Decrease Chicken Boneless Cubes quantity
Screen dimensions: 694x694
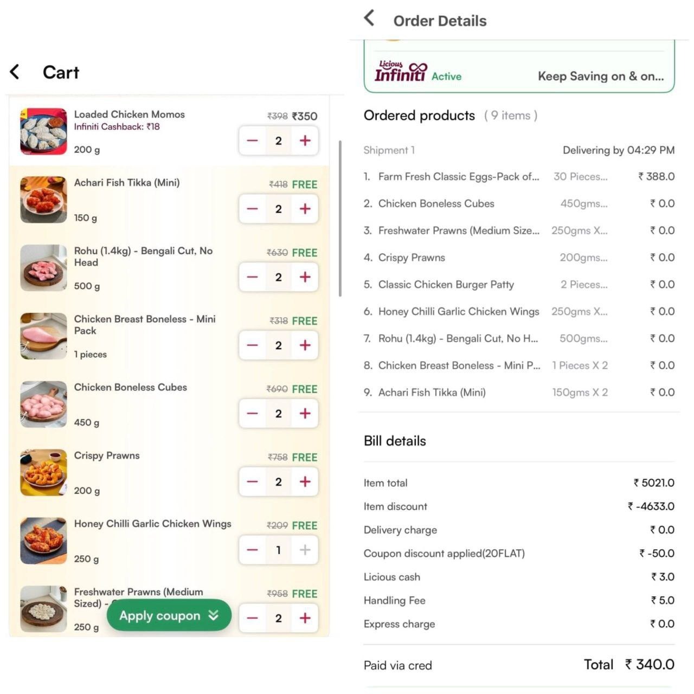(x=253, y=414)
